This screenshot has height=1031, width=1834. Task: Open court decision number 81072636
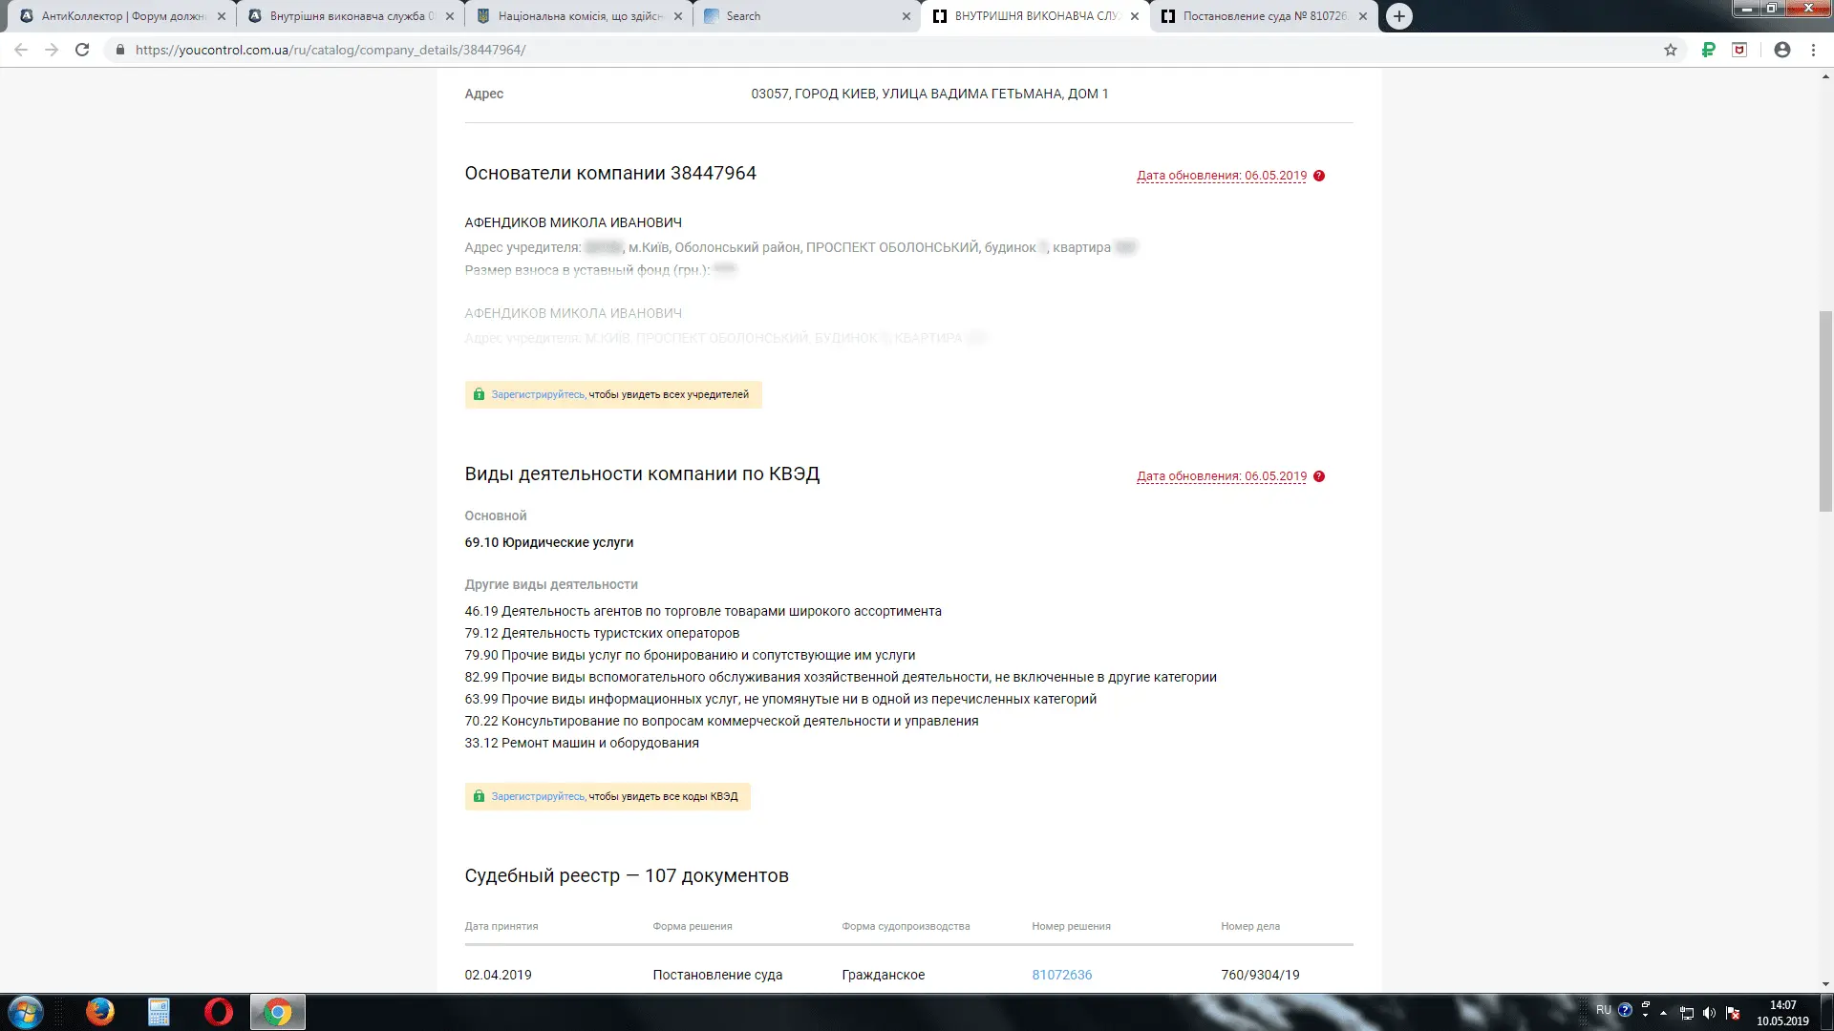pyautogui.click(x=1061, y=975)
